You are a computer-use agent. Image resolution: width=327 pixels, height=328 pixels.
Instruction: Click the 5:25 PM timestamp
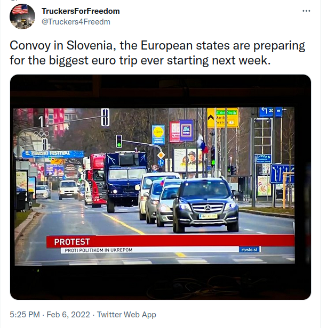[25, 315]
